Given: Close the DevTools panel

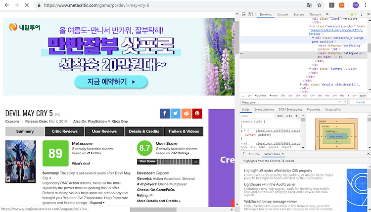Looking at the screenshot, I should (368, 14).
